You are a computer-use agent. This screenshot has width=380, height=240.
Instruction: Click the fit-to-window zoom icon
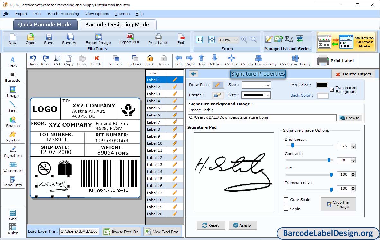pyautogui.click(x=212, y=39)
